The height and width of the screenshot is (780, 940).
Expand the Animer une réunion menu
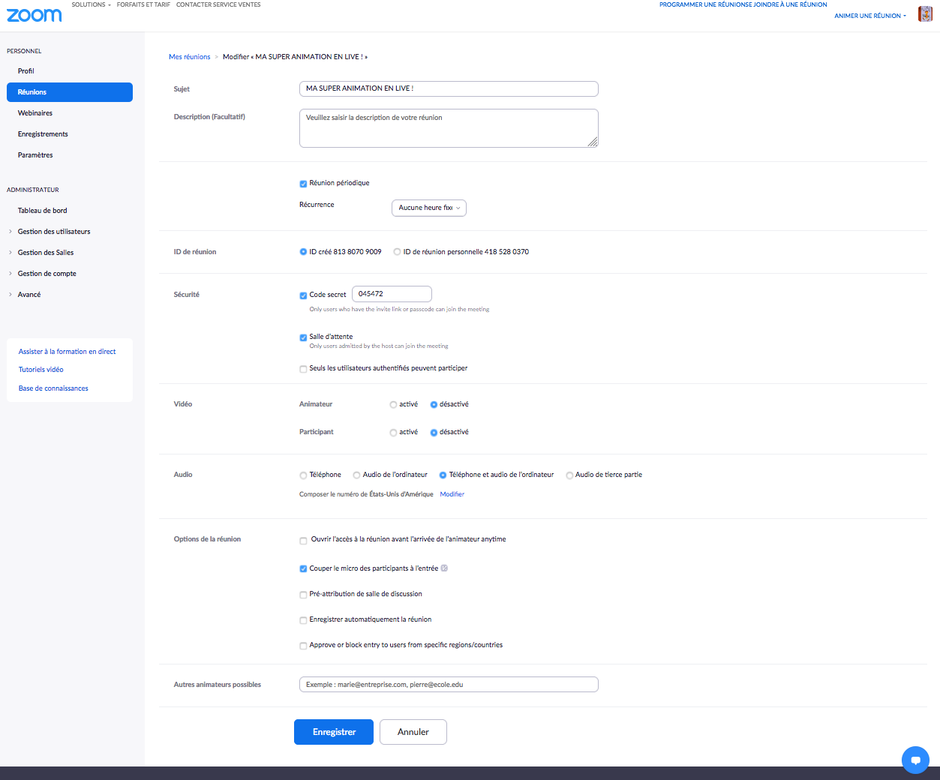click(x=869, y=16)
